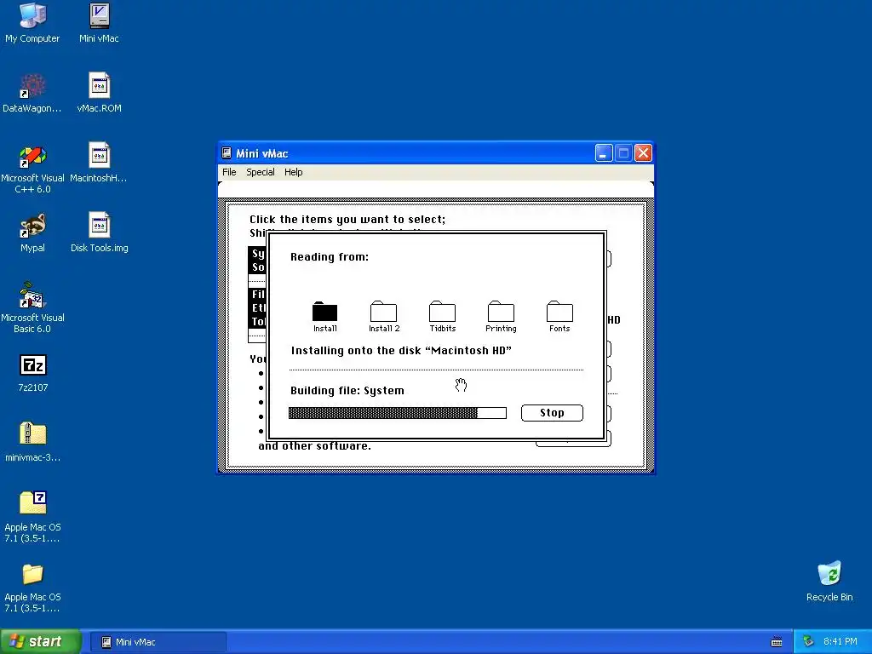Click the 'Reading from:' label
Viewport: 872px width, 654px height.
(330, 257)
